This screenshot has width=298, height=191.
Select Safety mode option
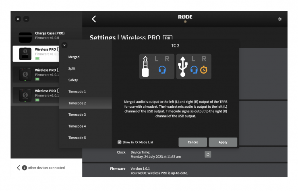click(73, 80)
